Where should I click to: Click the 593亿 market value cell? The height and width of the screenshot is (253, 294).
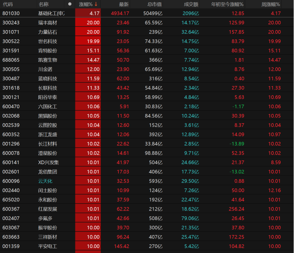click(x=156, y=181)
